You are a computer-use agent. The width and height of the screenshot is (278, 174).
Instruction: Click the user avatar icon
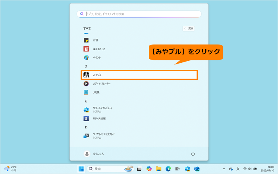[x=87, y=154]
